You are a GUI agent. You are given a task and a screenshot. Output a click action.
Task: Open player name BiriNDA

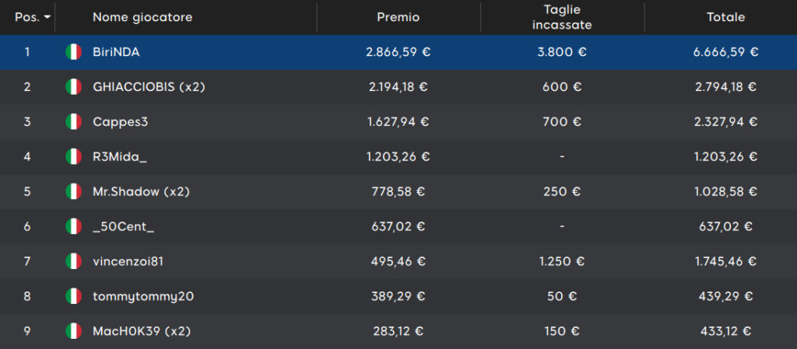click(117, 52)
